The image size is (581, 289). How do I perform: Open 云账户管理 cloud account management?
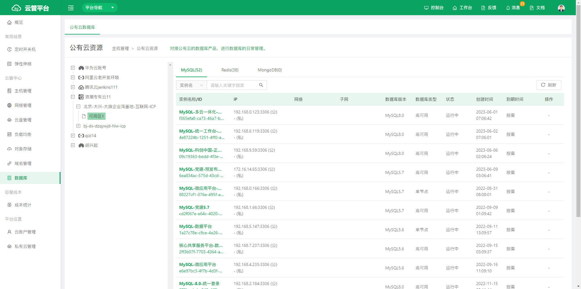[x=30, y=232]
